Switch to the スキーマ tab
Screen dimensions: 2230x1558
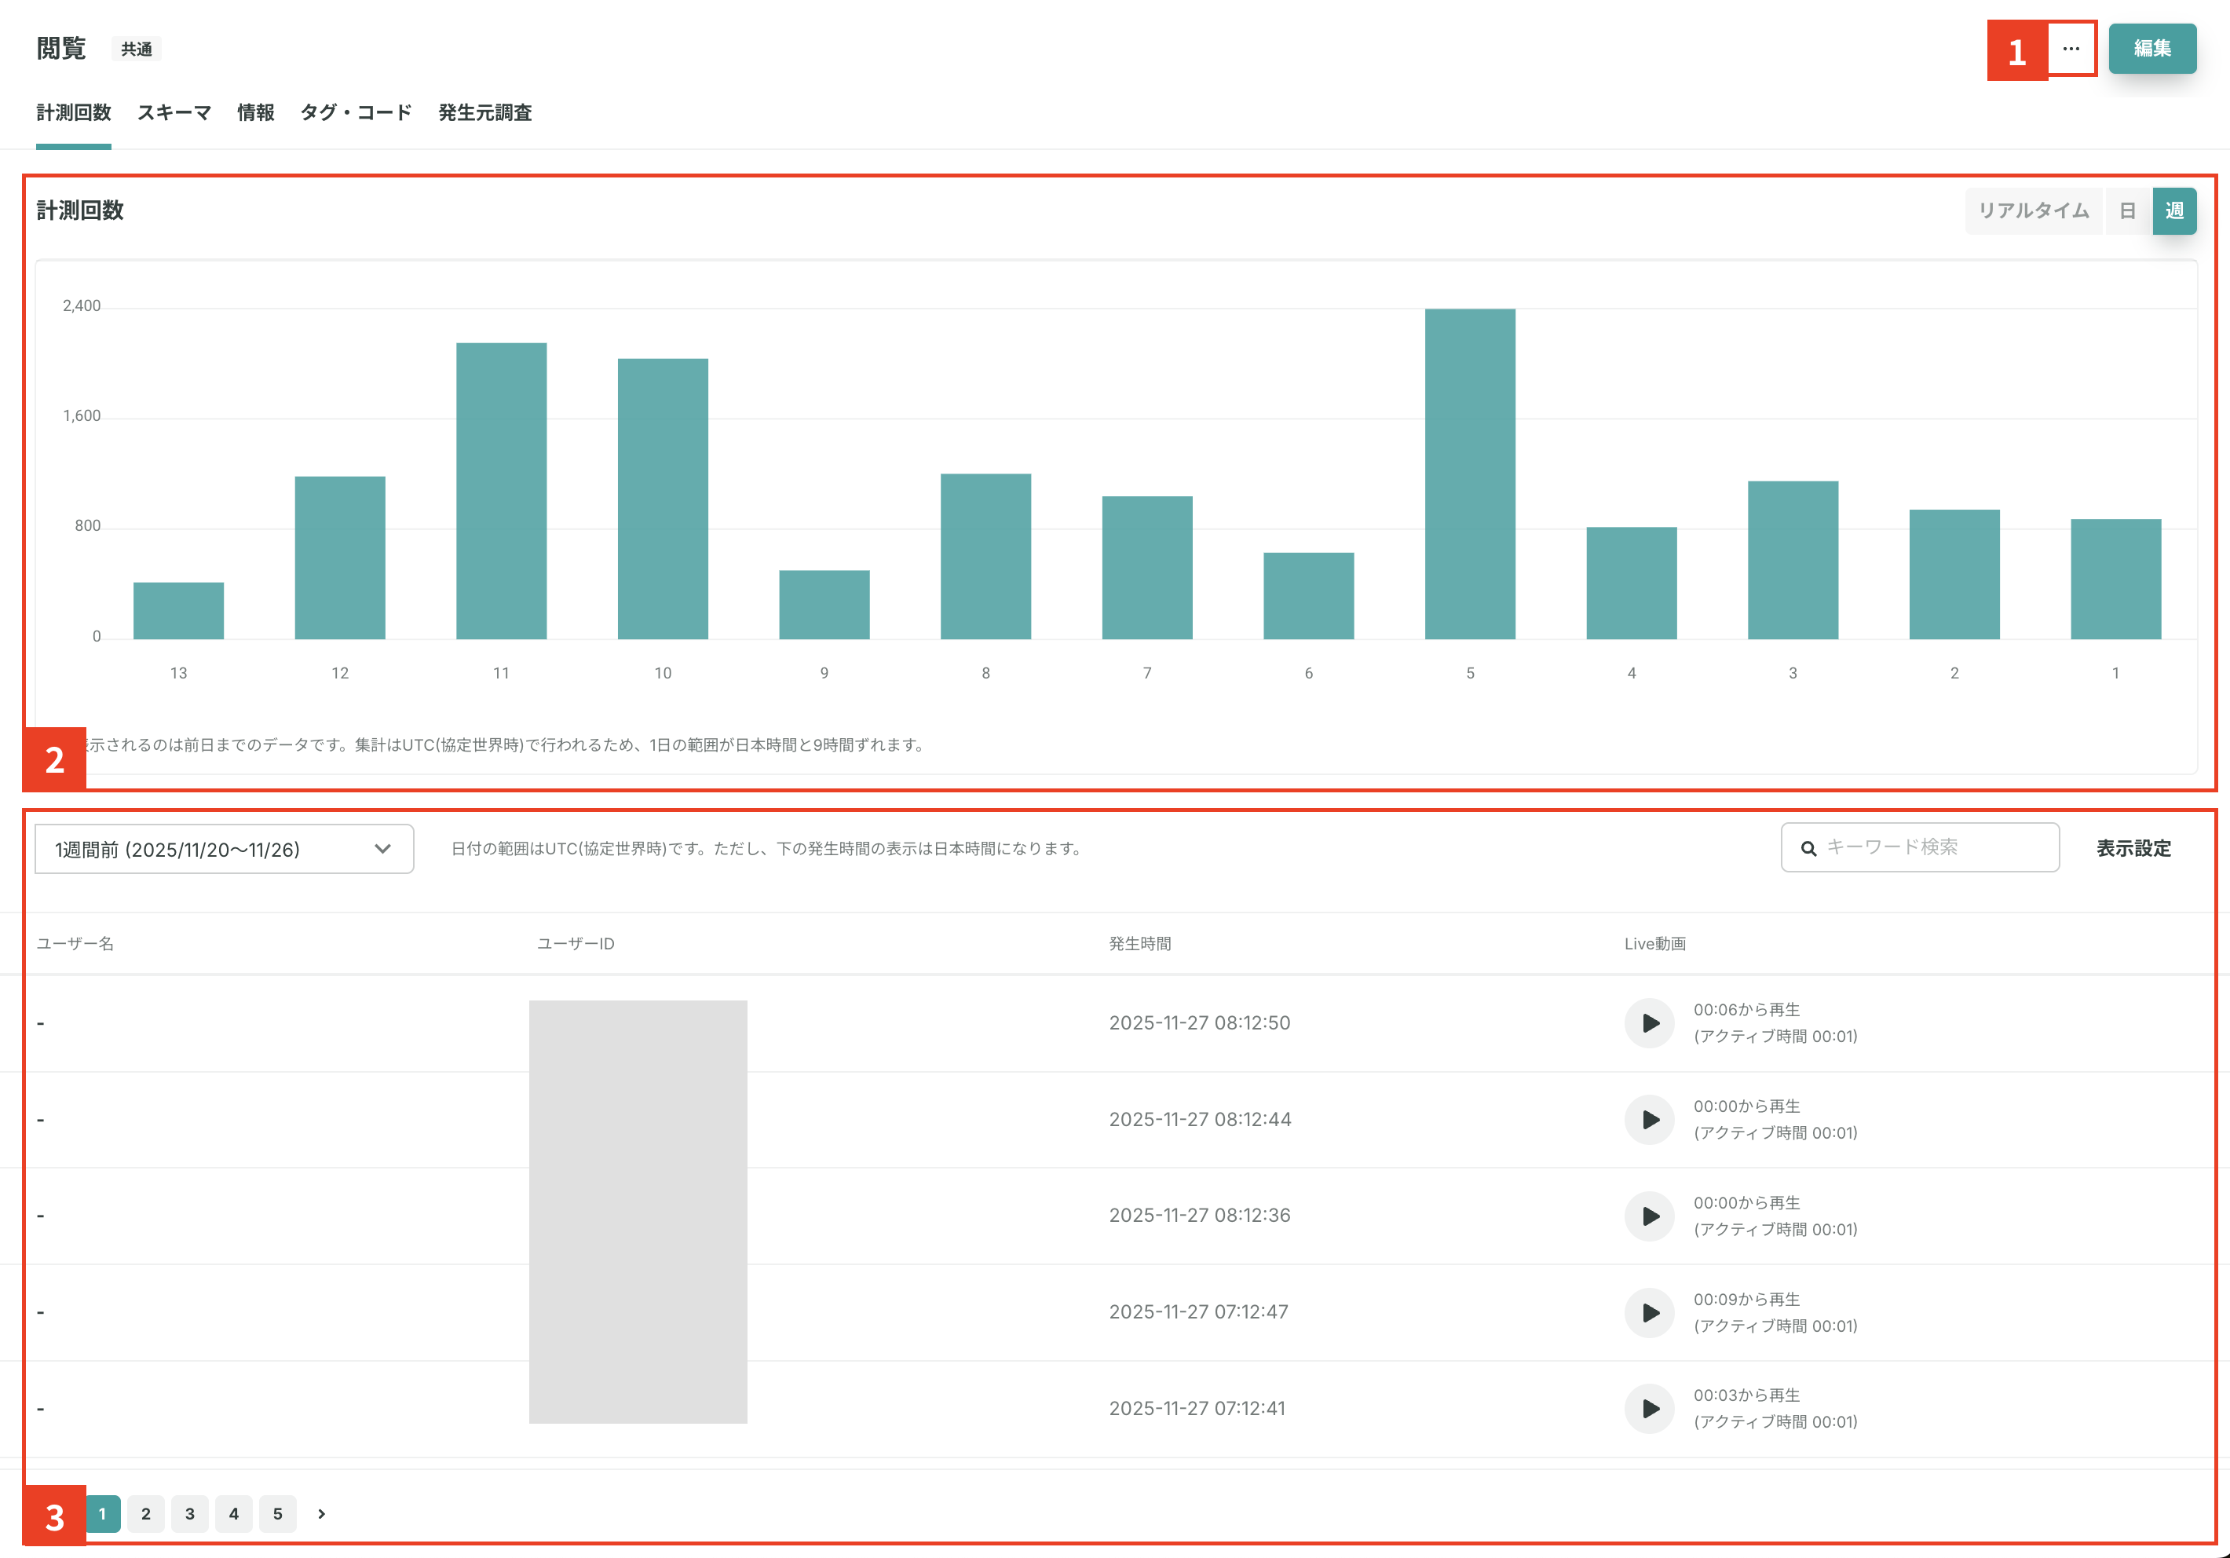tap(174, 112)
